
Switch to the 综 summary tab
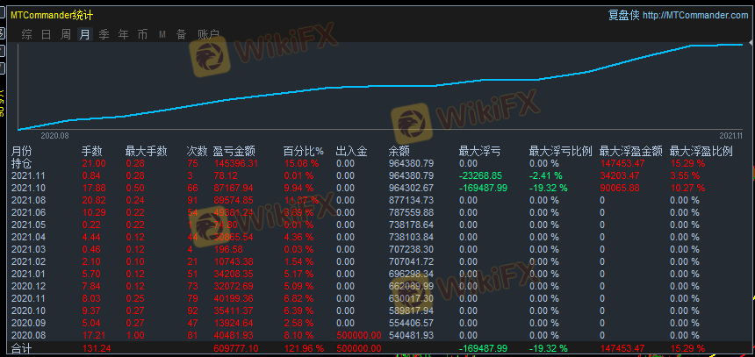(x=26, y=34)
